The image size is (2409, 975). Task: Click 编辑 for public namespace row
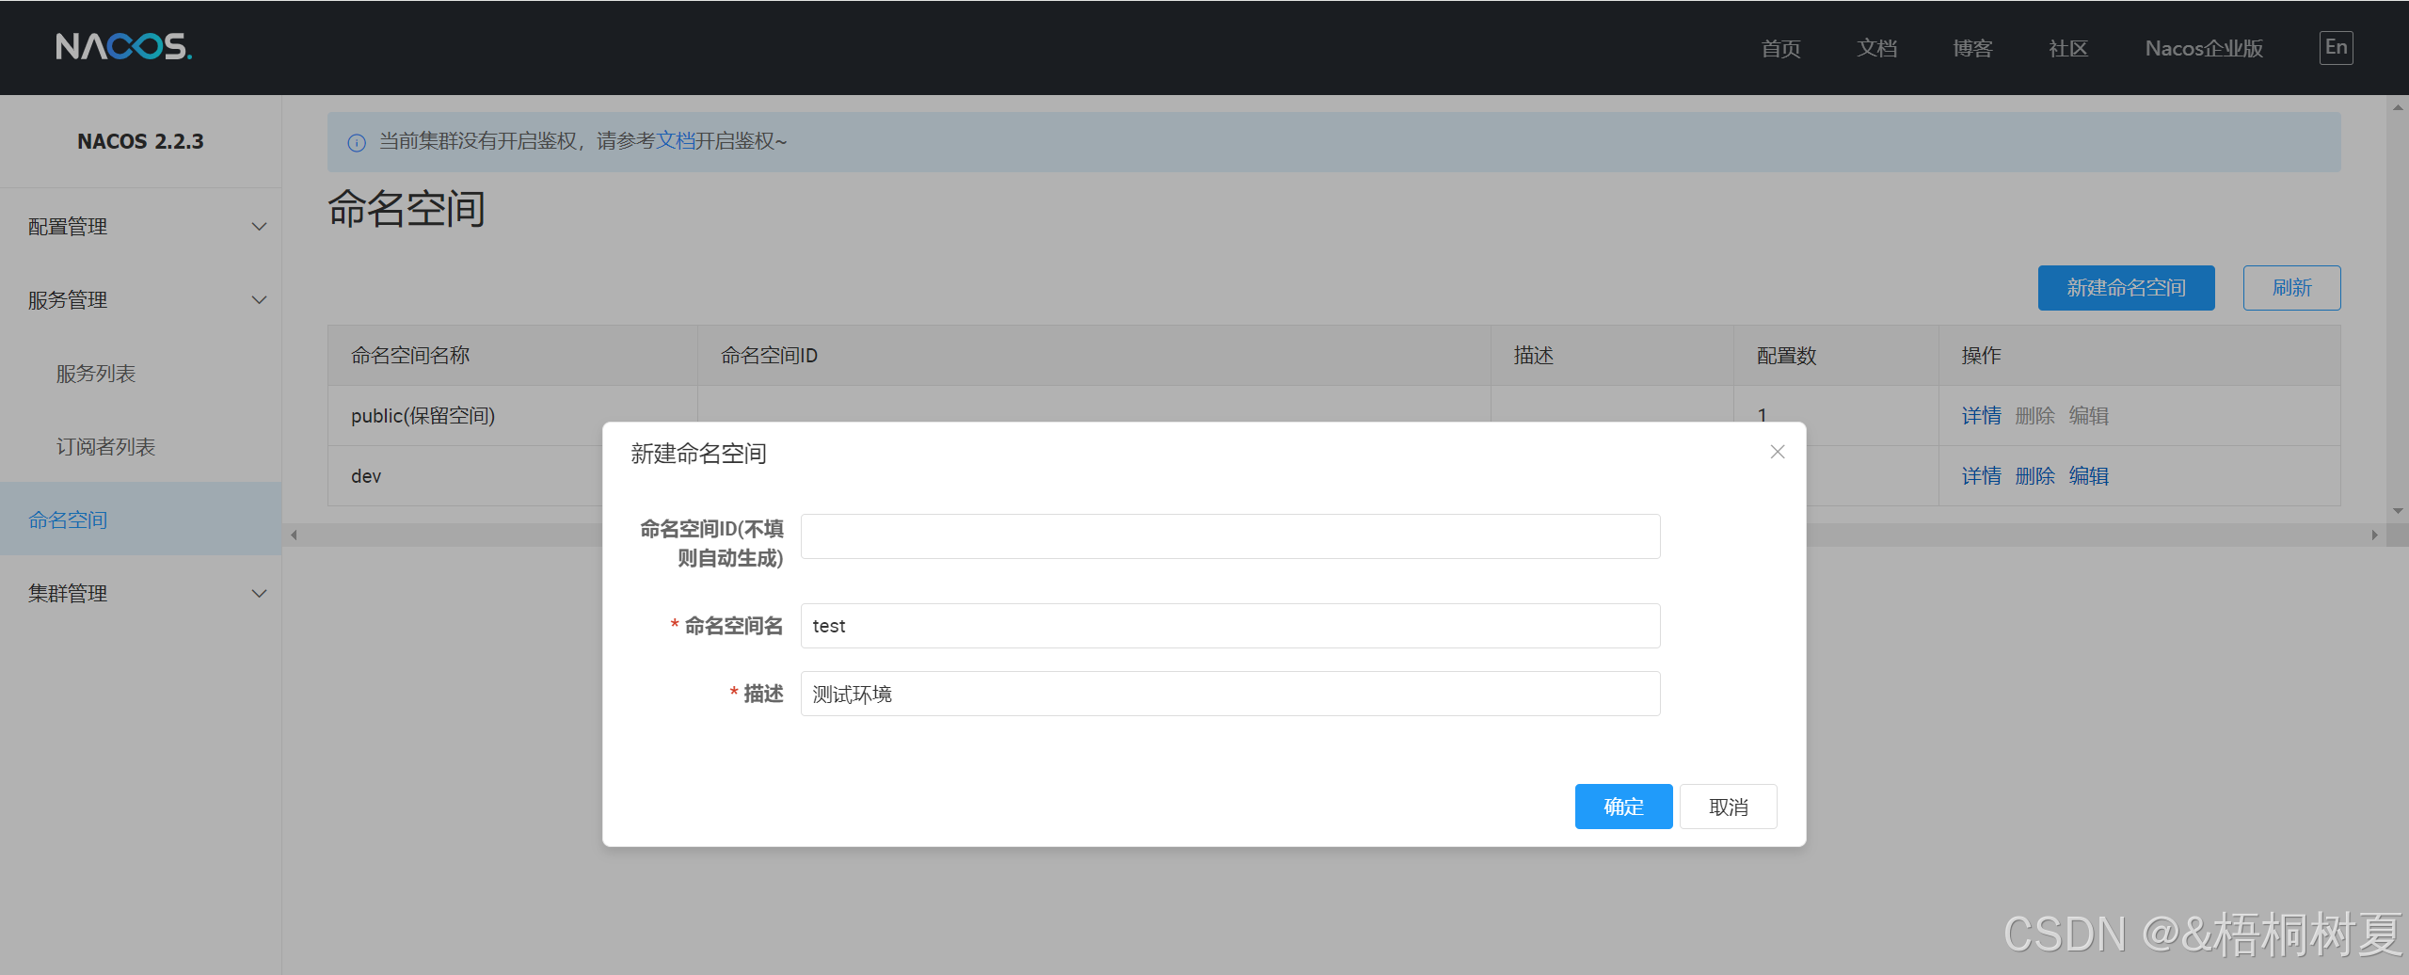point(2088,416)
